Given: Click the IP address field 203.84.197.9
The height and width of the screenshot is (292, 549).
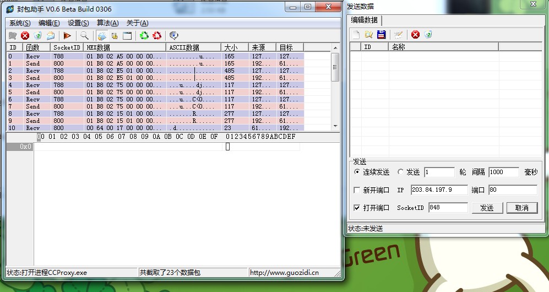Looking at the screenshot, I should click(439, 190).
